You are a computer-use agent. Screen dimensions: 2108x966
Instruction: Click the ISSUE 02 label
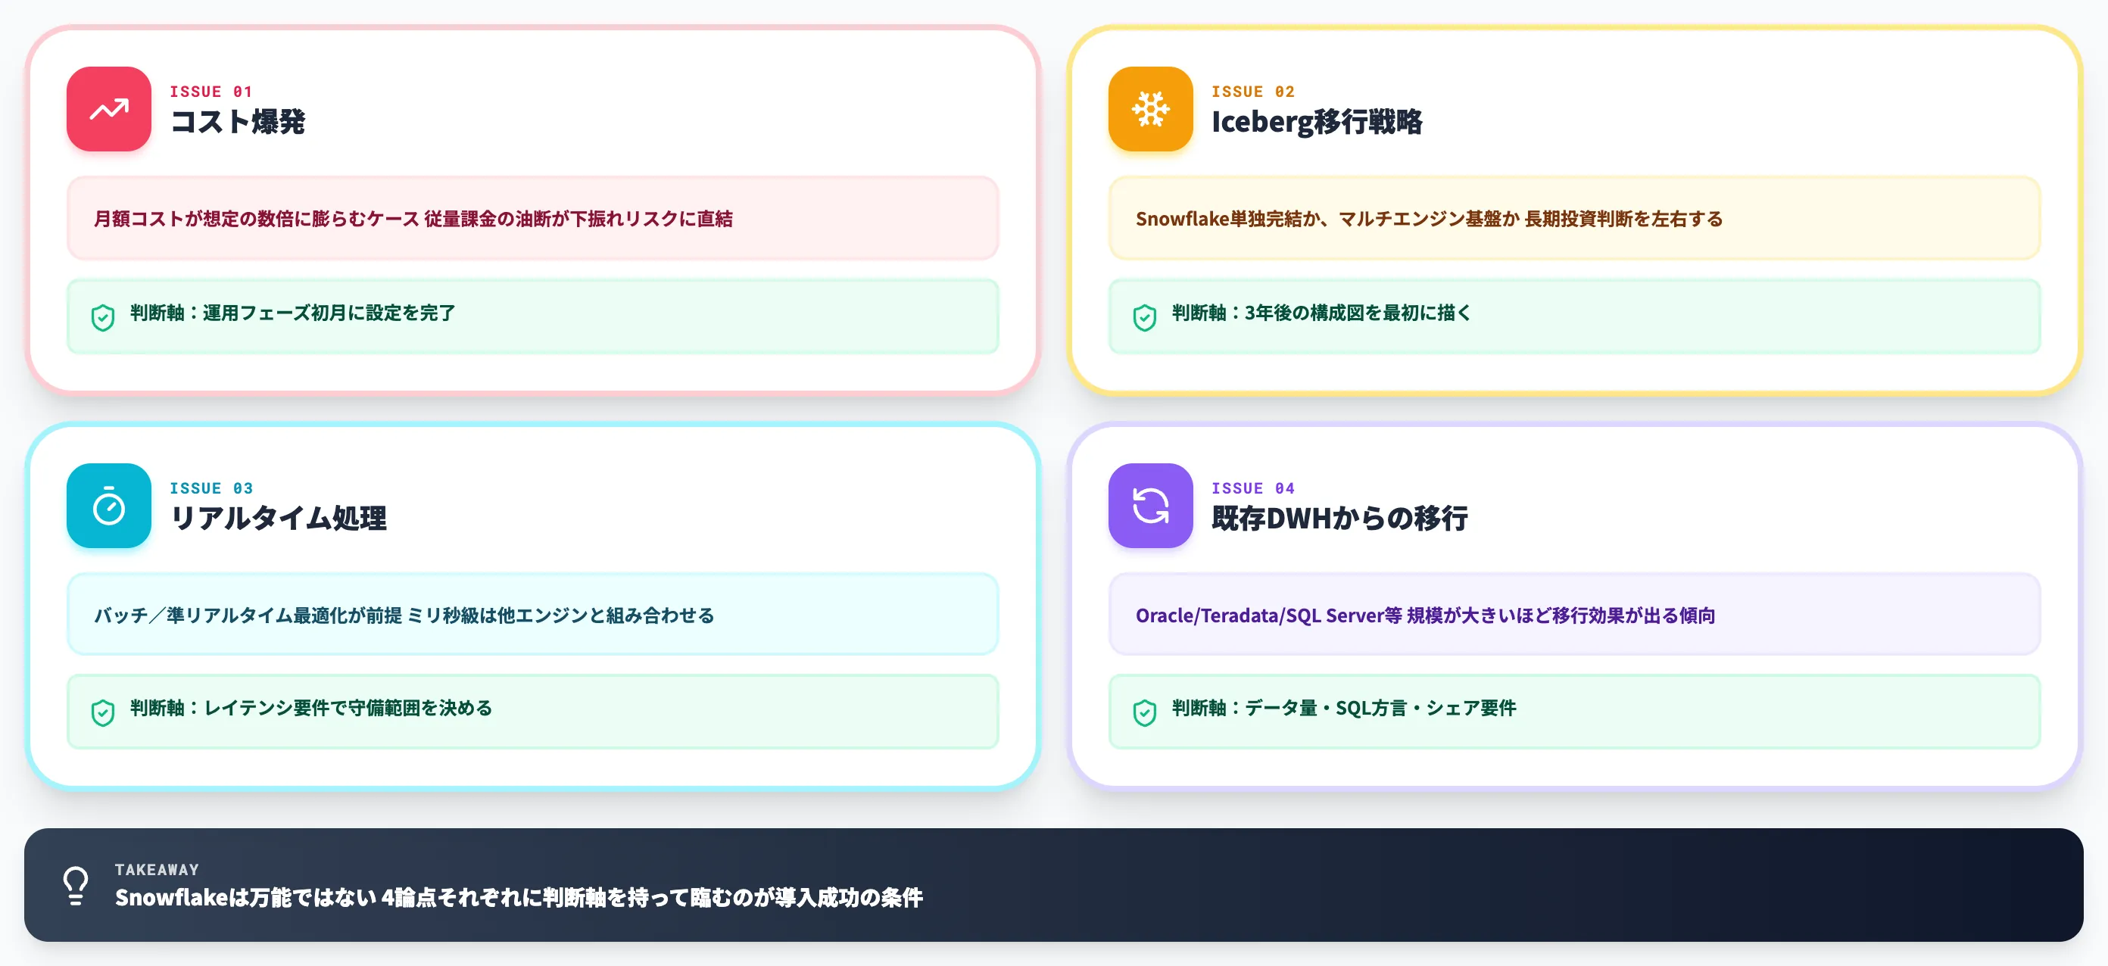pos(1253,92)
